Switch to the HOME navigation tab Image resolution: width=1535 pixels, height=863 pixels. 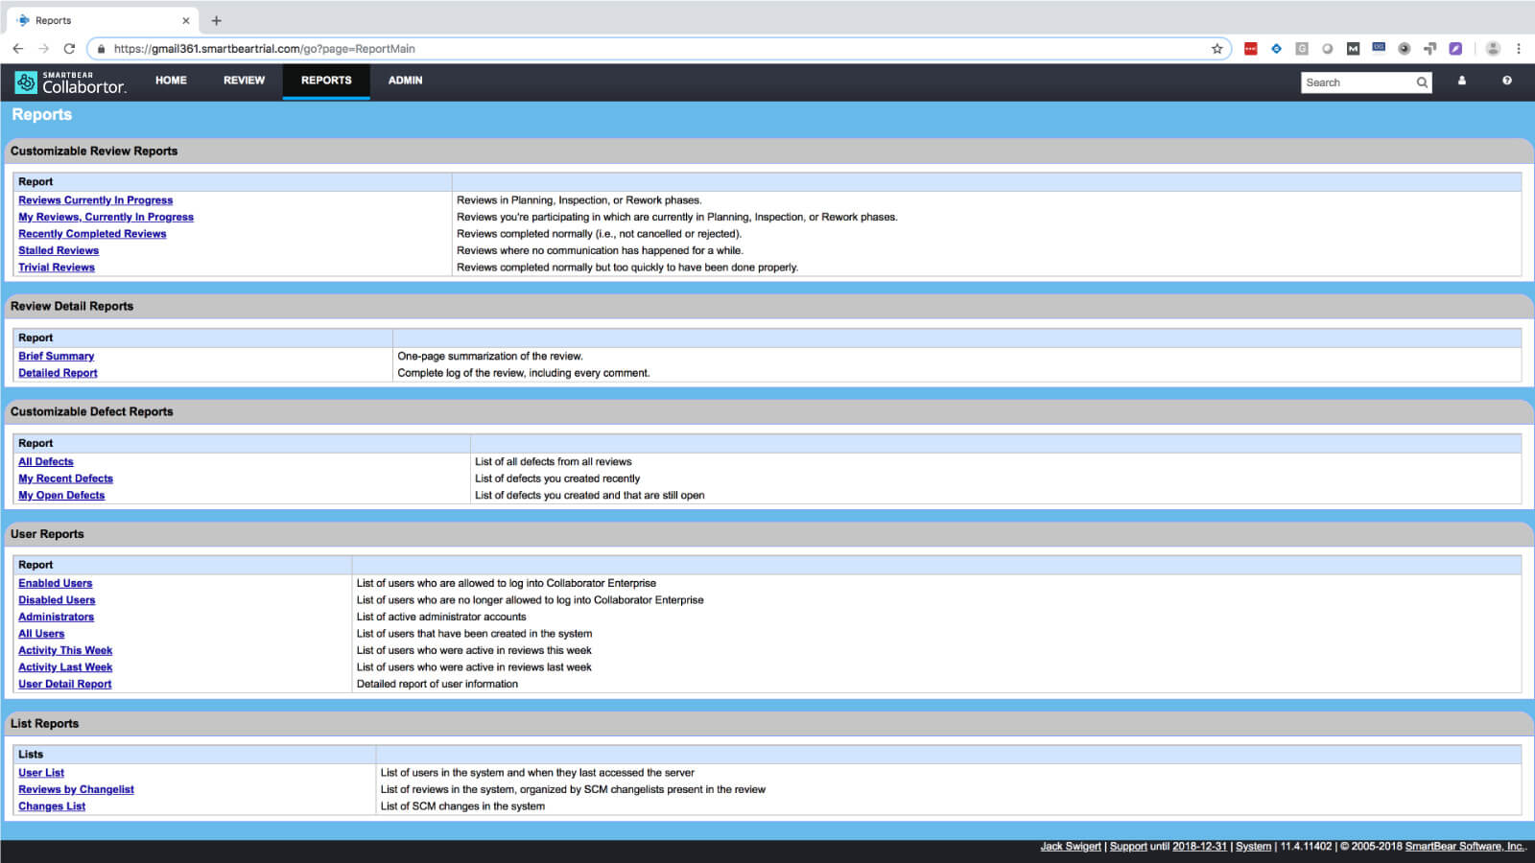coord(171,81)
